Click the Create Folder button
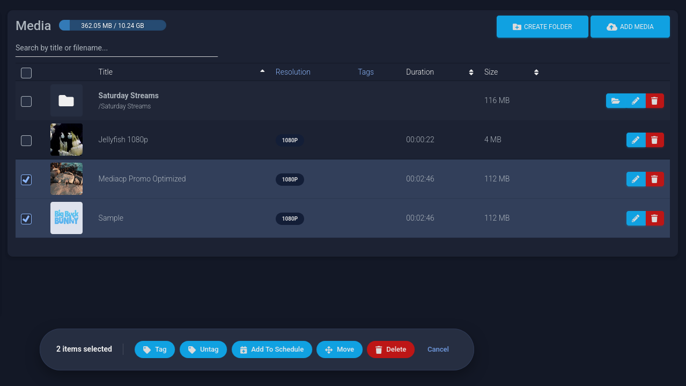Viewport: 686px width, 386px height. click(x=542, y=27)
